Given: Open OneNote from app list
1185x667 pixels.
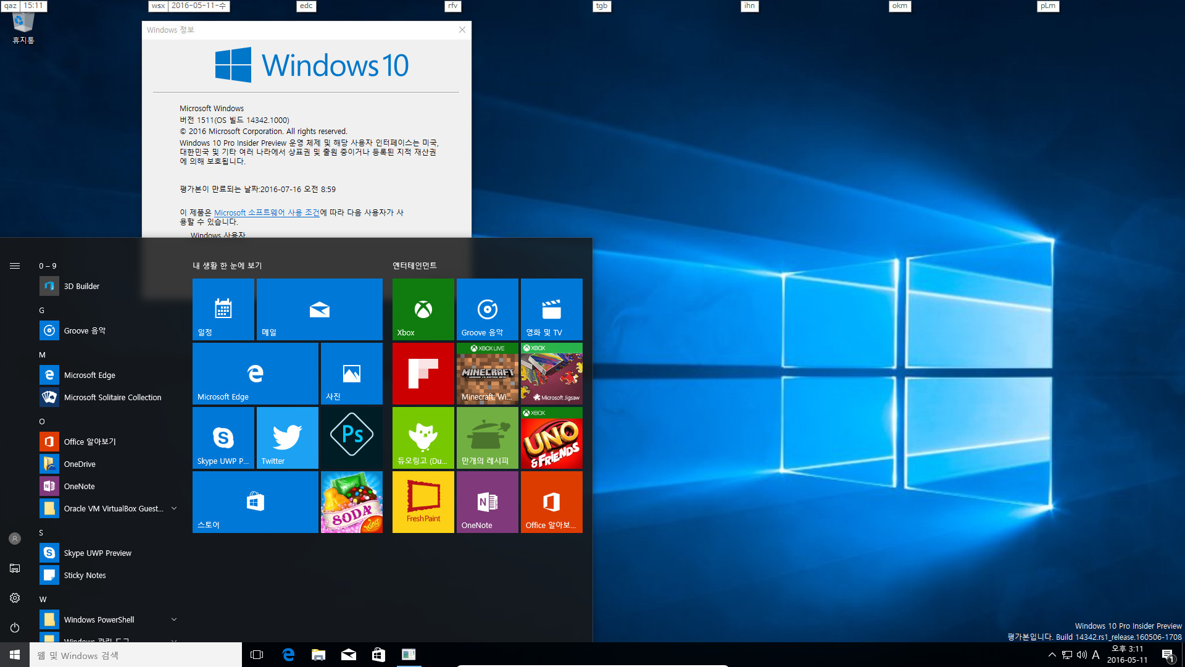Looking at the screenshot, I should coord(109,486).
